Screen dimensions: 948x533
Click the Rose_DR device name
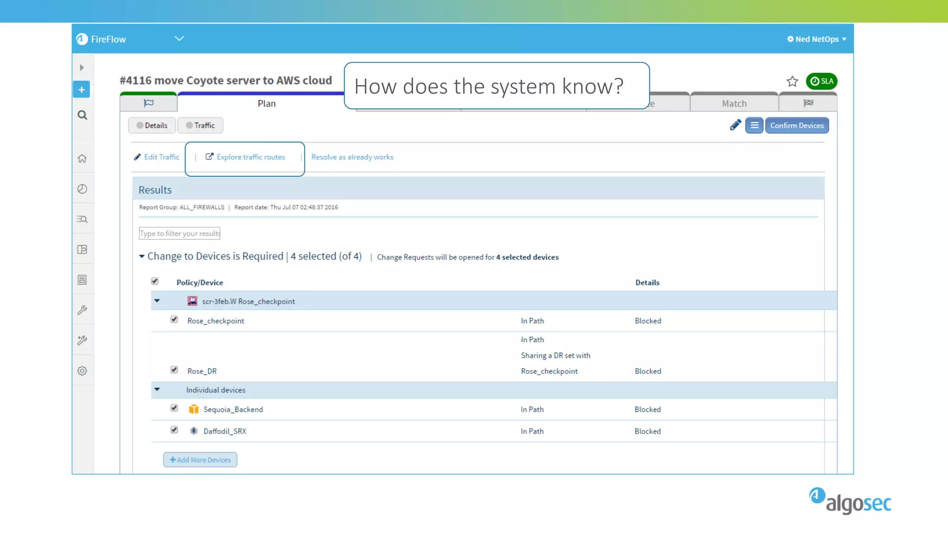click(x=202, y=371)
